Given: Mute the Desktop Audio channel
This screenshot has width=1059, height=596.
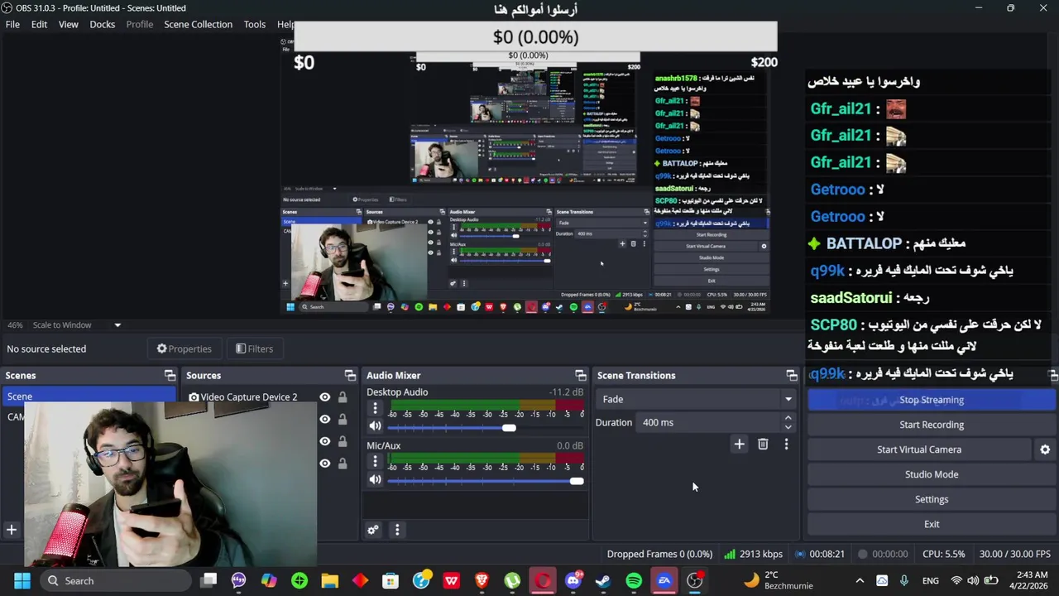Looking at the screenshot, I should click(375, 426).
